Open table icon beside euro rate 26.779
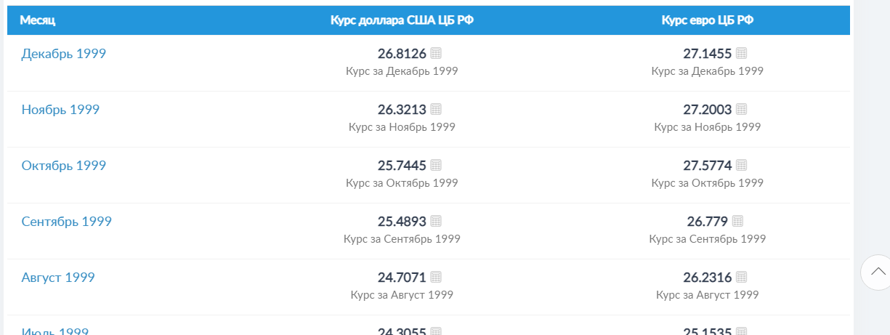 point(737,221)
